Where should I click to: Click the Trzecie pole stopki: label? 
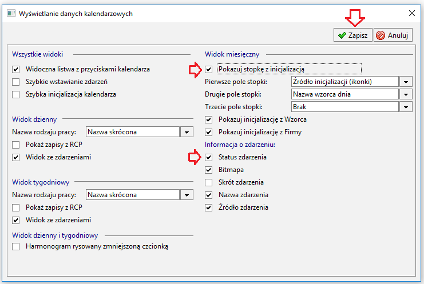pyautogui.click(x=233, y=107)
